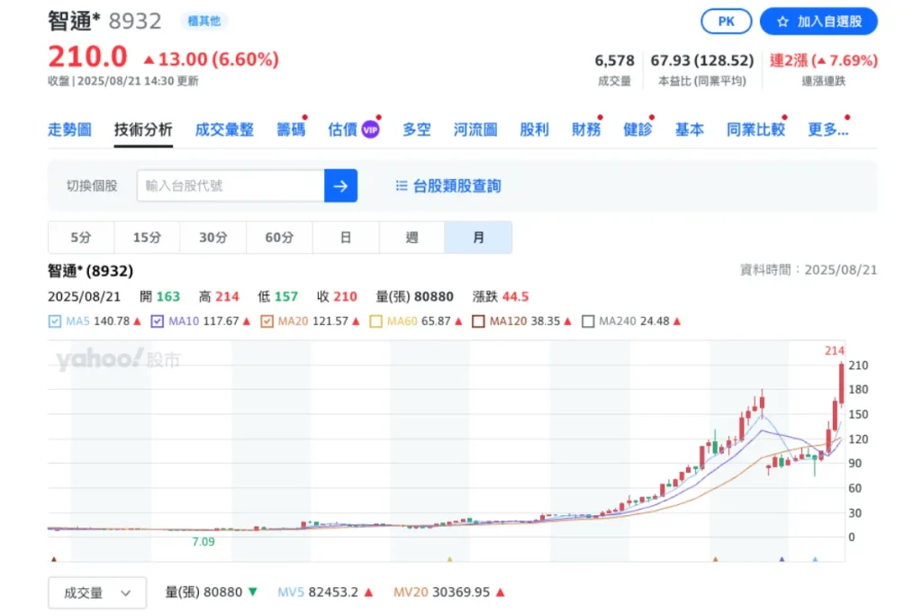Image resolution: width=922 pixels, height=615 pixels.
Task: Click the blue arrow submit button
Action: tap(340, 185)
